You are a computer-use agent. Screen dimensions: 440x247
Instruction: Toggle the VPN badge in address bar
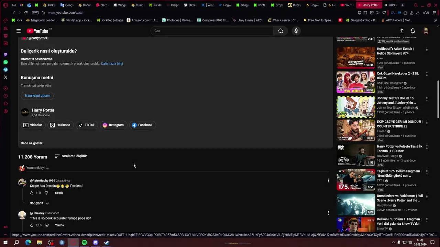[x=35, y=13]
